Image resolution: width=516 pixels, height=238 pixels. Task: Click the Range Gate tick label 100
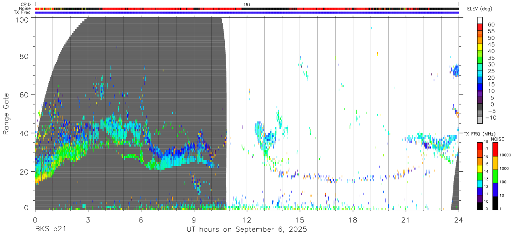click(22, 19)
